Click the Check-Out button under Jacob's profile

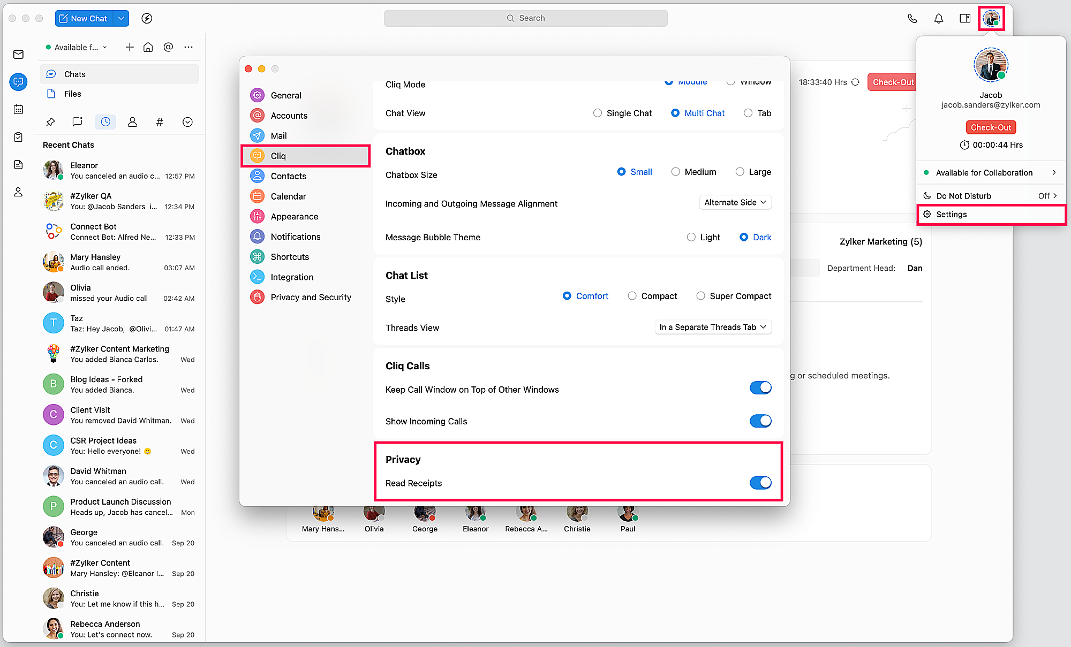[991, 127]
